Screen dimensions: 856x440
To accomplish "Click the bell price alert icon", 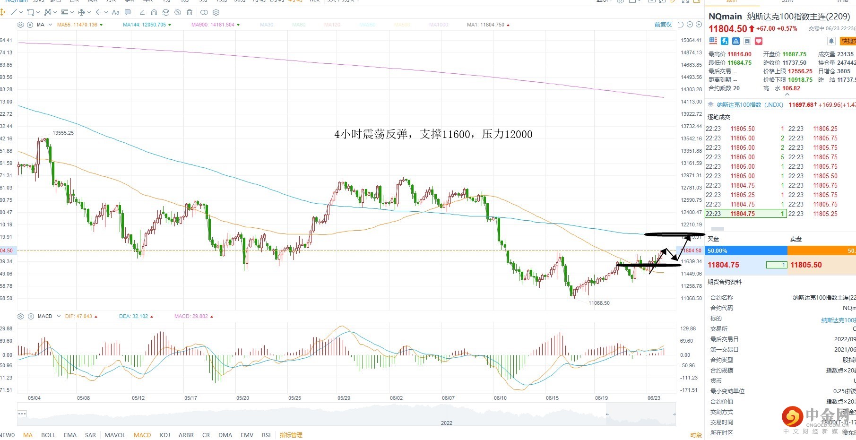I will (831, 41).
